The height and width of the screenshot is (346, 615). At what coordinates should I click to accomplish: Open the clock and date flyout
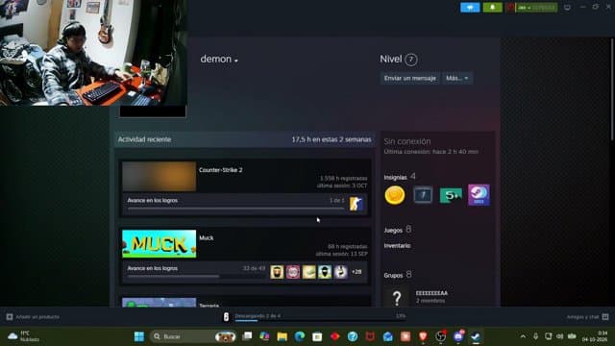coord(596,336)
